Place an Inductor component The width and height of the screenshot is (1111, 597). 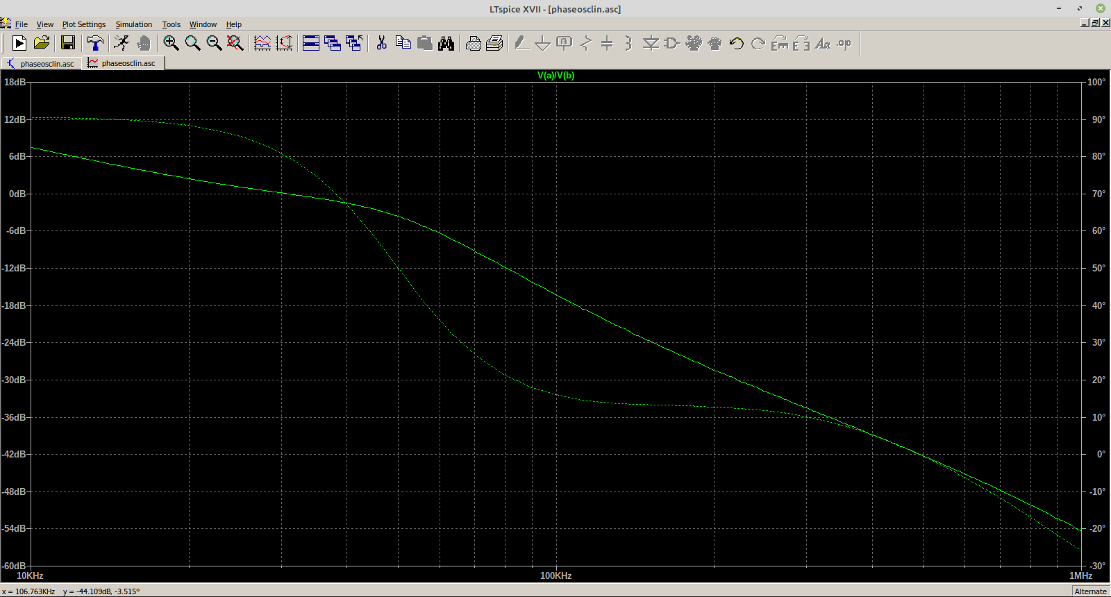[x=628, y=43]
